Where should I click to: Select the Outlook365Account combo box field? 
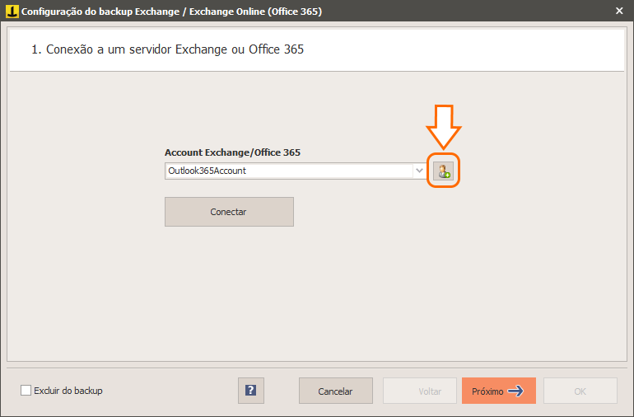coord(296,171)
